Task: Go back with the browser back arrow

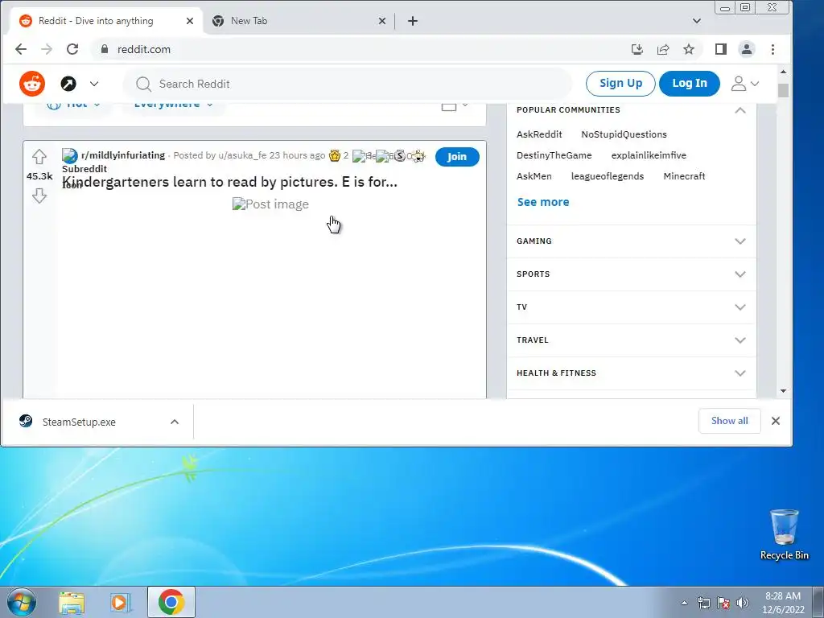Action: click(x=21, y=49)
